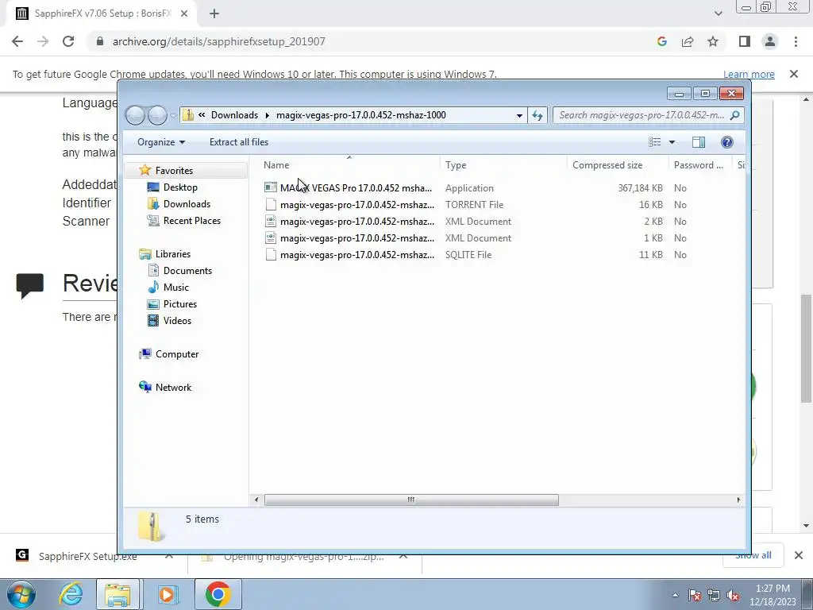Select Libraries in navigation pane
The image size is (813, 610).
click(172, 253)
